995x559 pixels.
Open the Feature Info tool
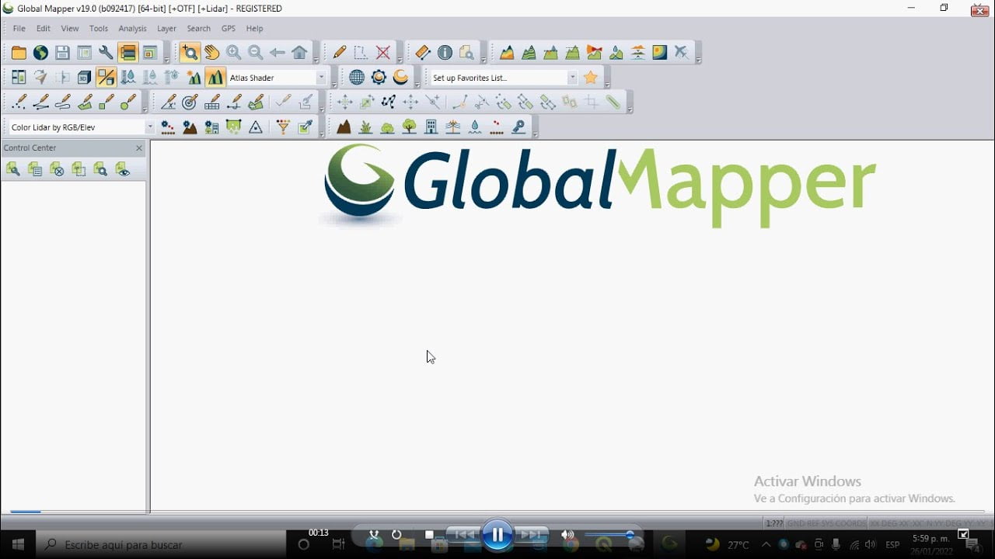click(x=445, y=52)
